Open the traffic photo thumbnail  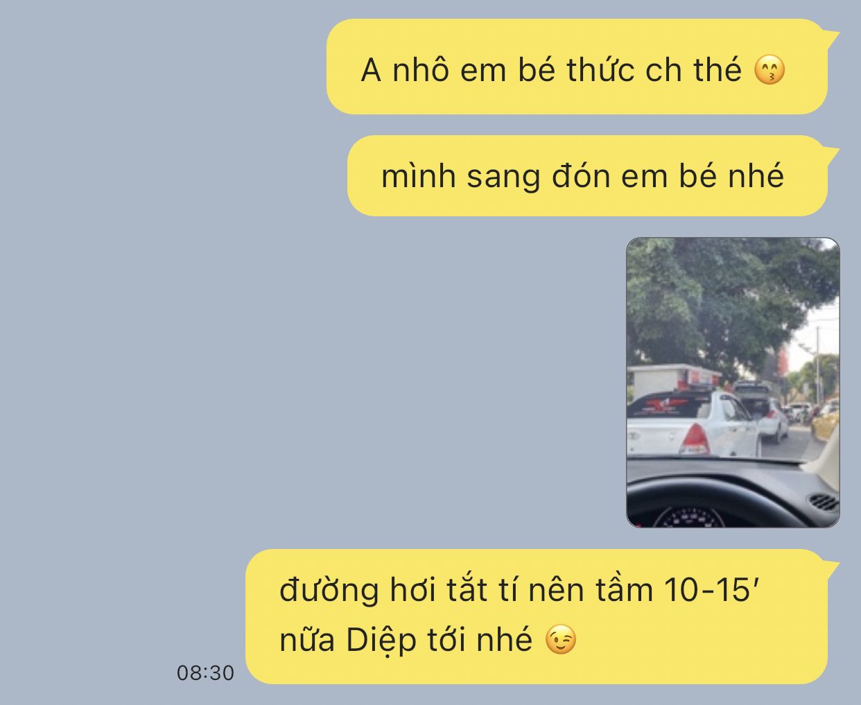pos(733,383)
